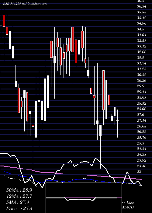Click inside the MACD inset panel
This screenshot has height=213, width=152.
[x=84, y=198]
